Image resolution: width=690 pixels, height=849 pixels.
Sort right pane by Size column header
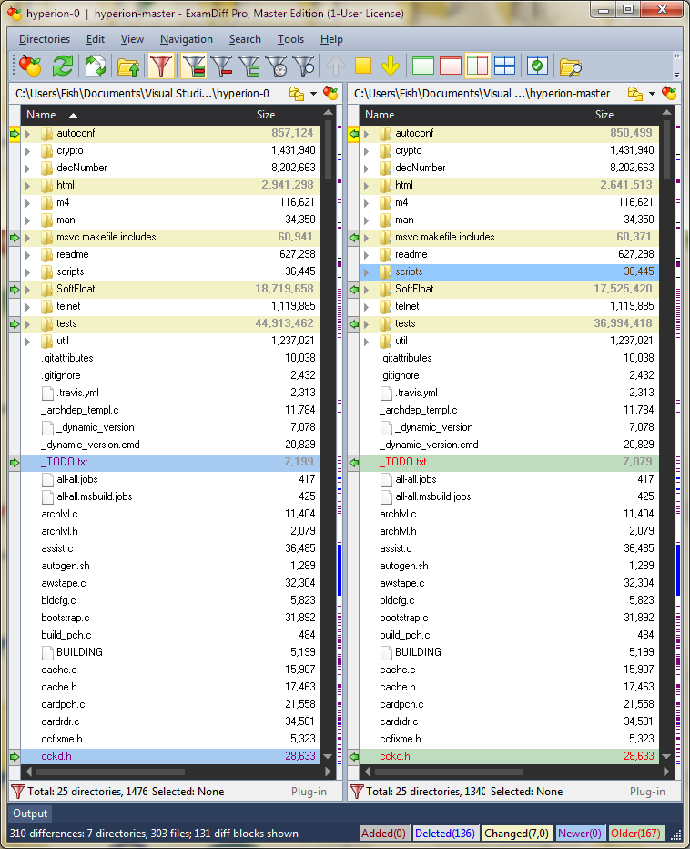604,115
